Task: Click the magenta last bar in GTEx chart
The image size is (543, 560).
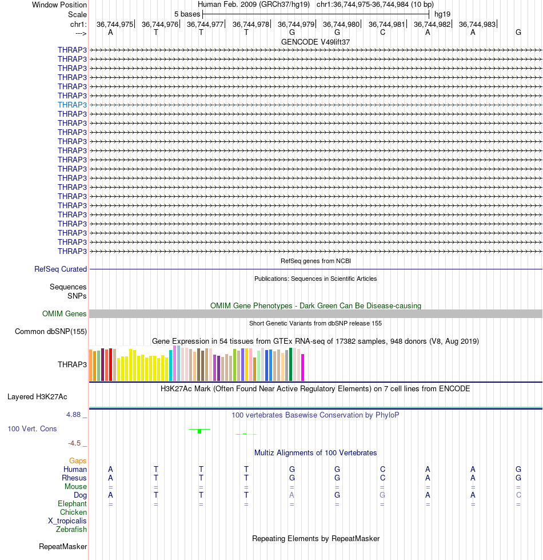Action: coord(303,367)
